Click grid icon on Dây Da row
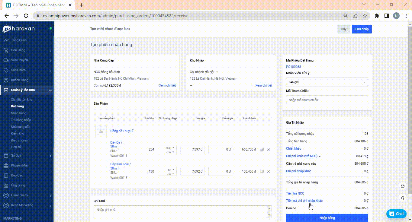412x222 pixels. [262, 150]
